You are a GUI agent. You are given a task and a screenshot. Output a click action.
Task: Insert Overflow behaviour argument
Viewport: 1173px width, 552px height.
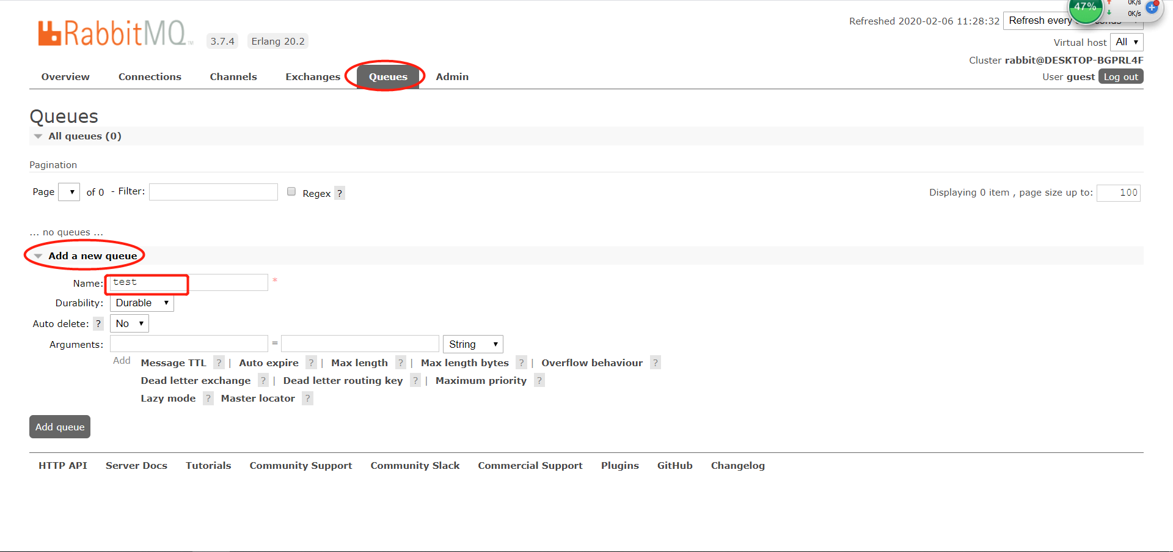(x=592, y=362)
